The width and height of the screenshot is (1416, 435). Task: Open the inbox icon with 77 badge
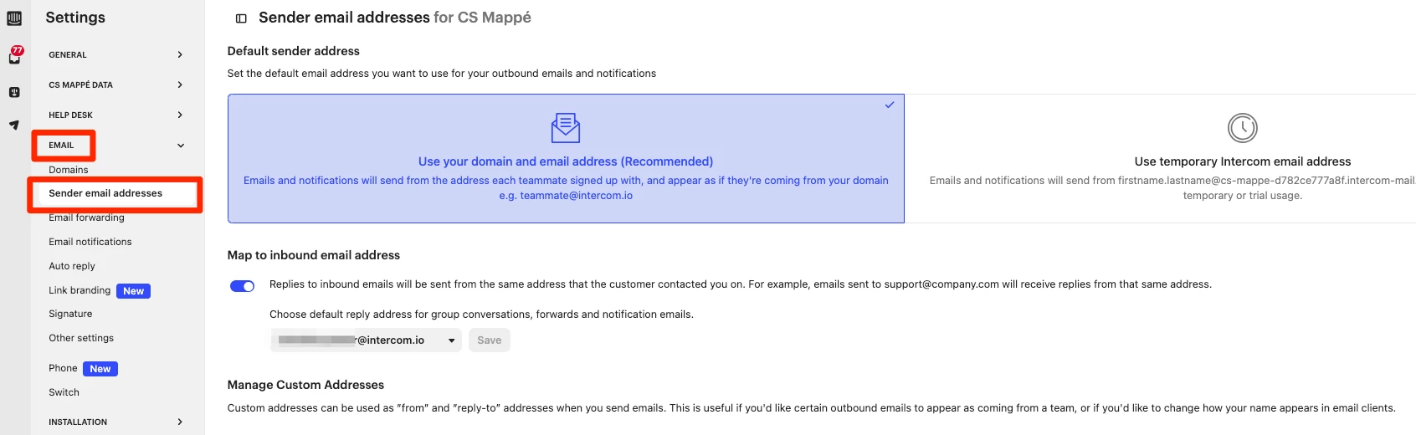15,56
